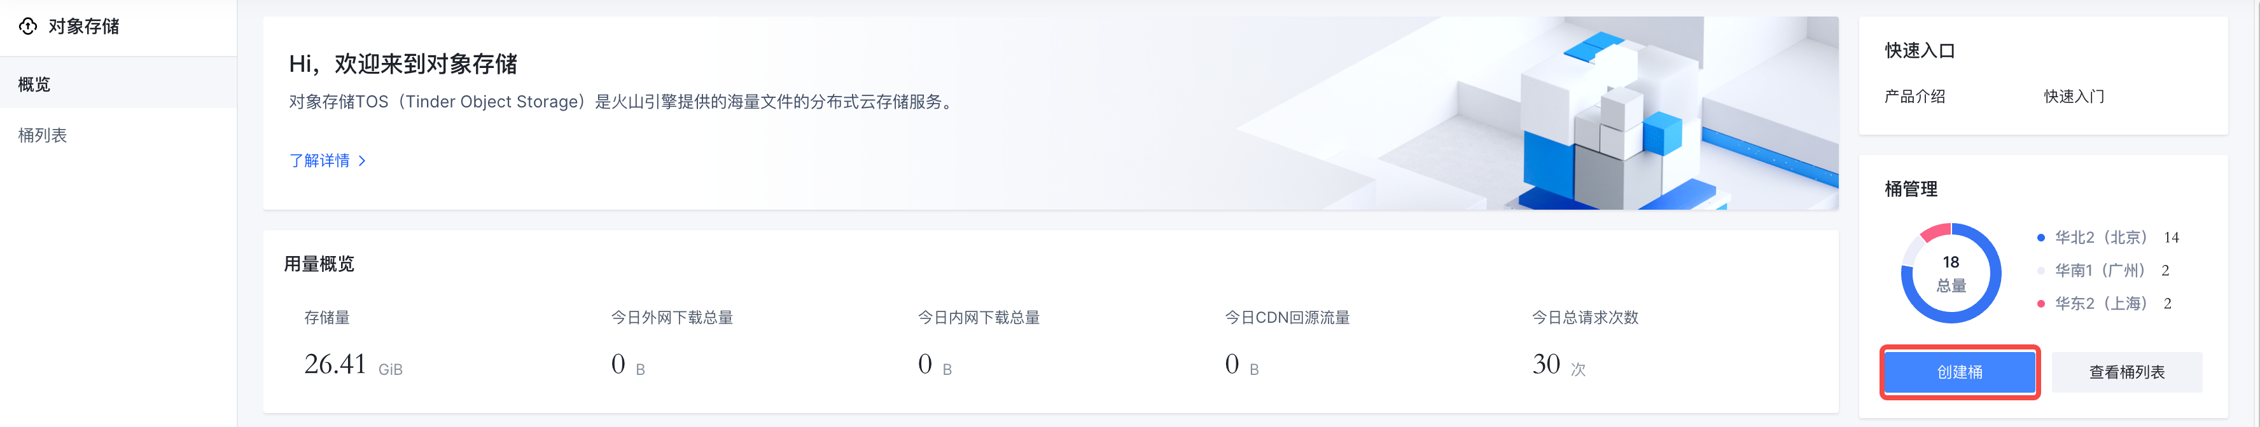Image resolution: width=2260 pixels, height=427 pixels.
Task: Select the 华东2（上海）legend label
Action: pos(2100,303)
